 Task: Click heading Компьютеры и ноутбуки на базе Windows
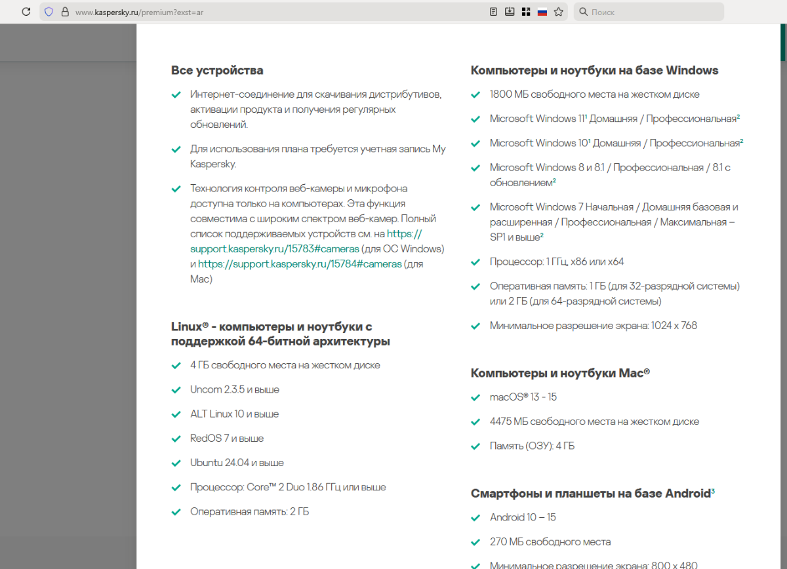pos(595,70)
